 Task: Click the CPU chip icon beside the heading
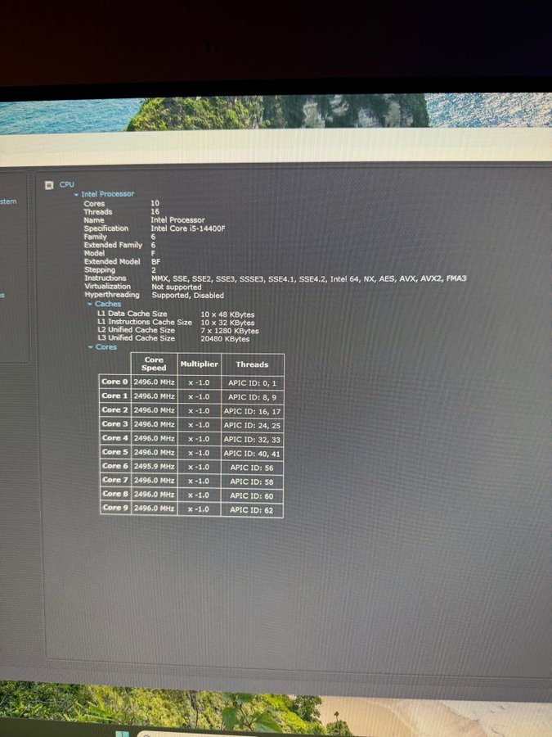(x=50, y=185)
